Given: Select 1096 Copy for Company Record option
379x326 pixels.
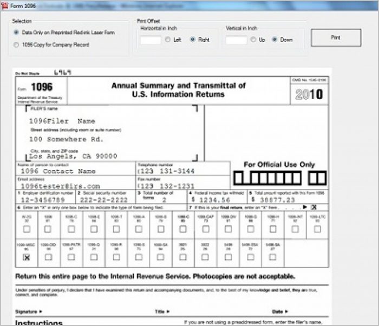Looking at the screenshot, I should click(16, 45).
